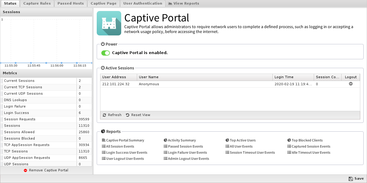Open the Activity Summary pie chart report

(180, 140)
